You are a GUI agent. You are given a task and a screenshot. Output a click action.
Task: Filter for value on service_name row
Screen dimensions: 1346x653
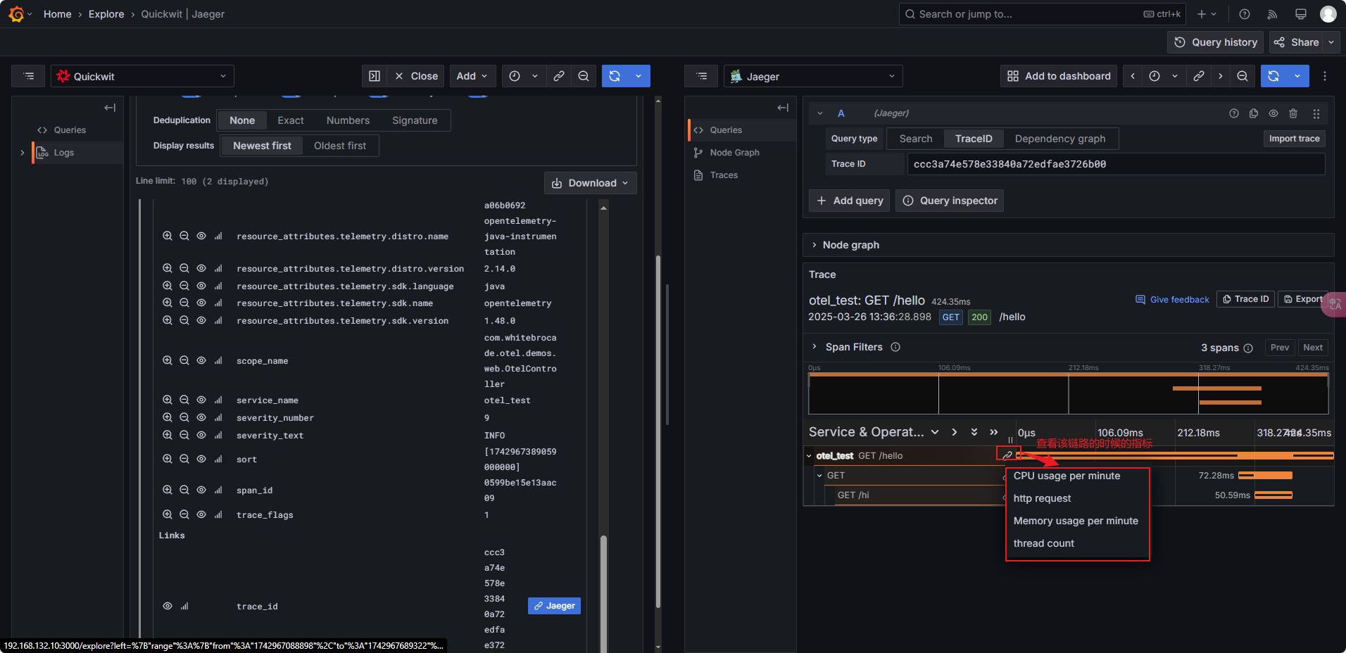click(168, 400)
